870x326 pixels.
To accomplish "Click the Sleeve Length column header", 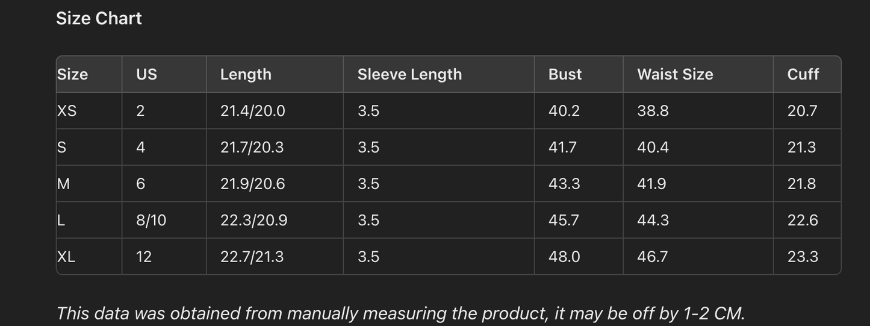I will (x=409, y=74).
